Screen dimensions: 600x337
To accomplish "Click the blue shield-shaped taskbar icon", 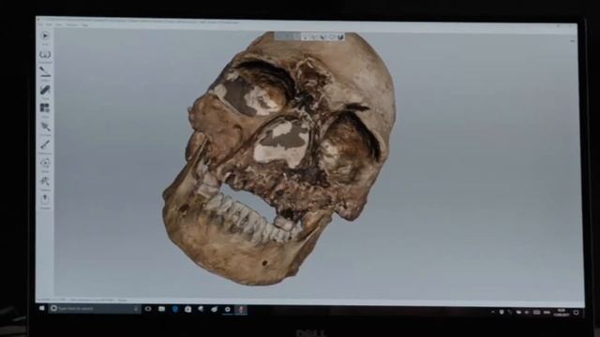I will click(x=175, y=309).
